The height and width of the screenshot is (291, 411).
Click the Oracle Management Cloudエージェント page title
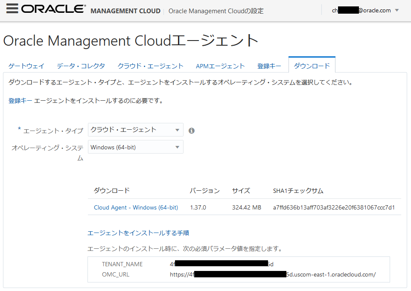tap(131, 41)
